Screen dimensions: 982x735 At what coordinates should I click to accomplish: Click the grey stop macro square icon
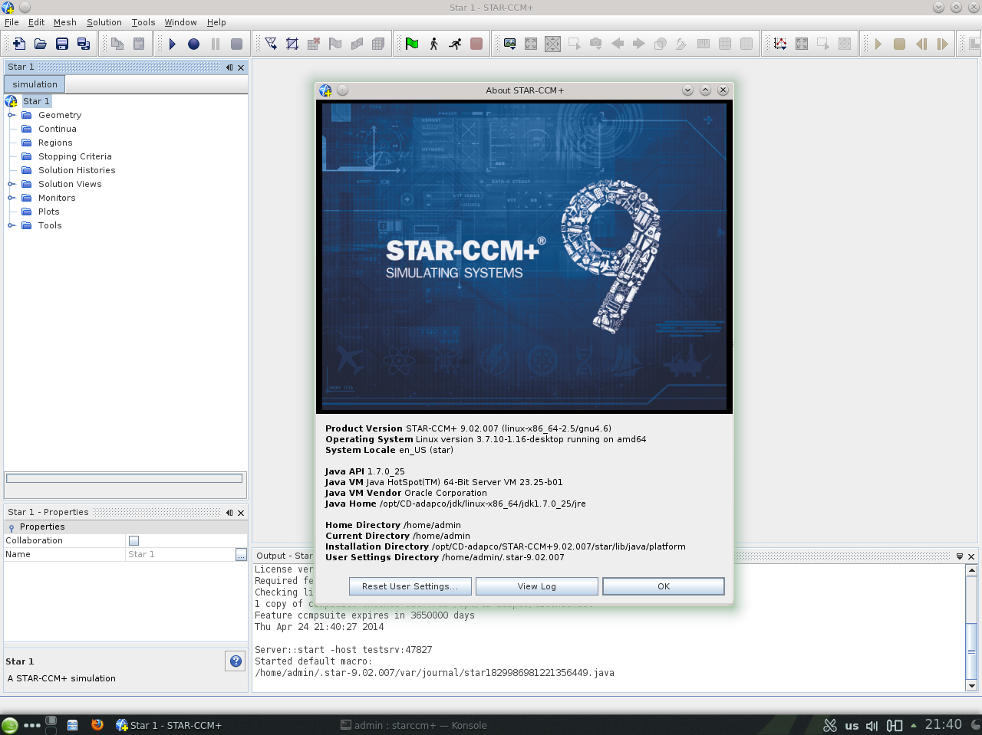(237, 44)
